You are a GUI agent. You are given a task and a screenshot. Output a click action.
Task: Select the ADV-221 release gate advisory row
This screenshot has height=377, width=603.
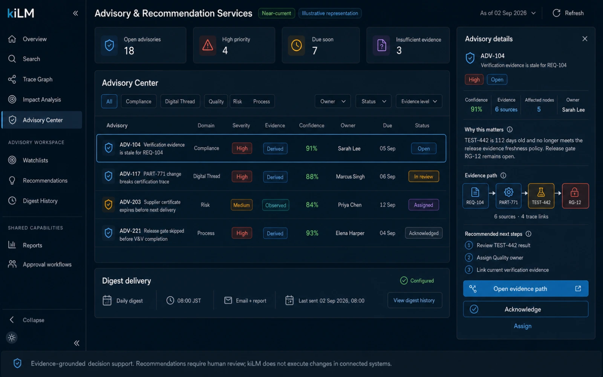point(271,233)
